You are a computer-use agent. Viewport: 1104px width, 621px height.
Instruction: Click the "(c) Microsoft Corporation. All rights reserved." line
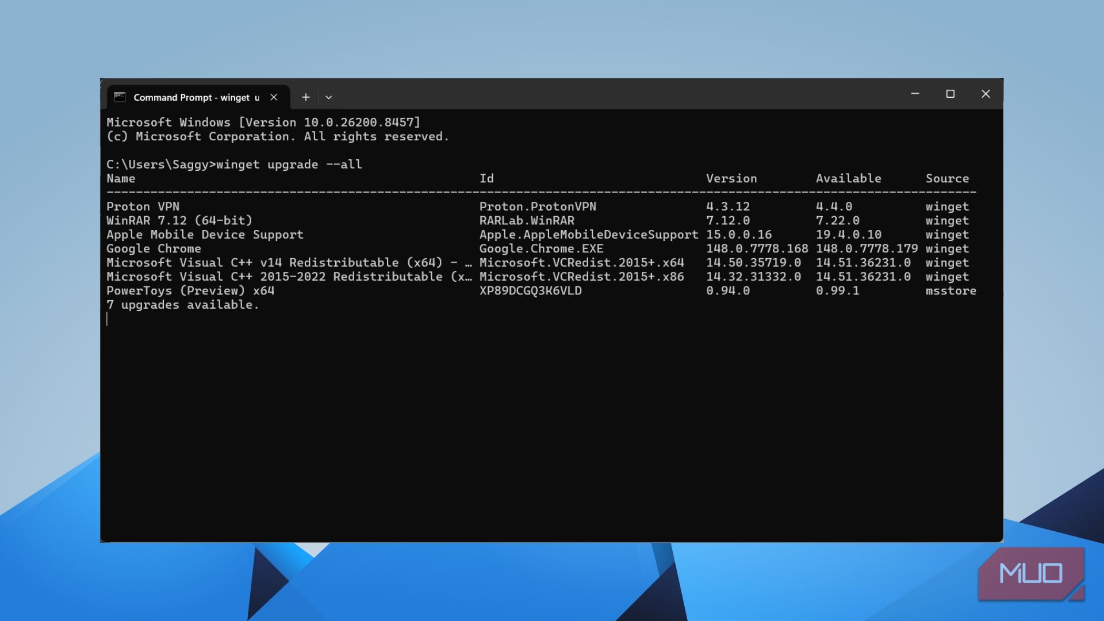[278, 137]
